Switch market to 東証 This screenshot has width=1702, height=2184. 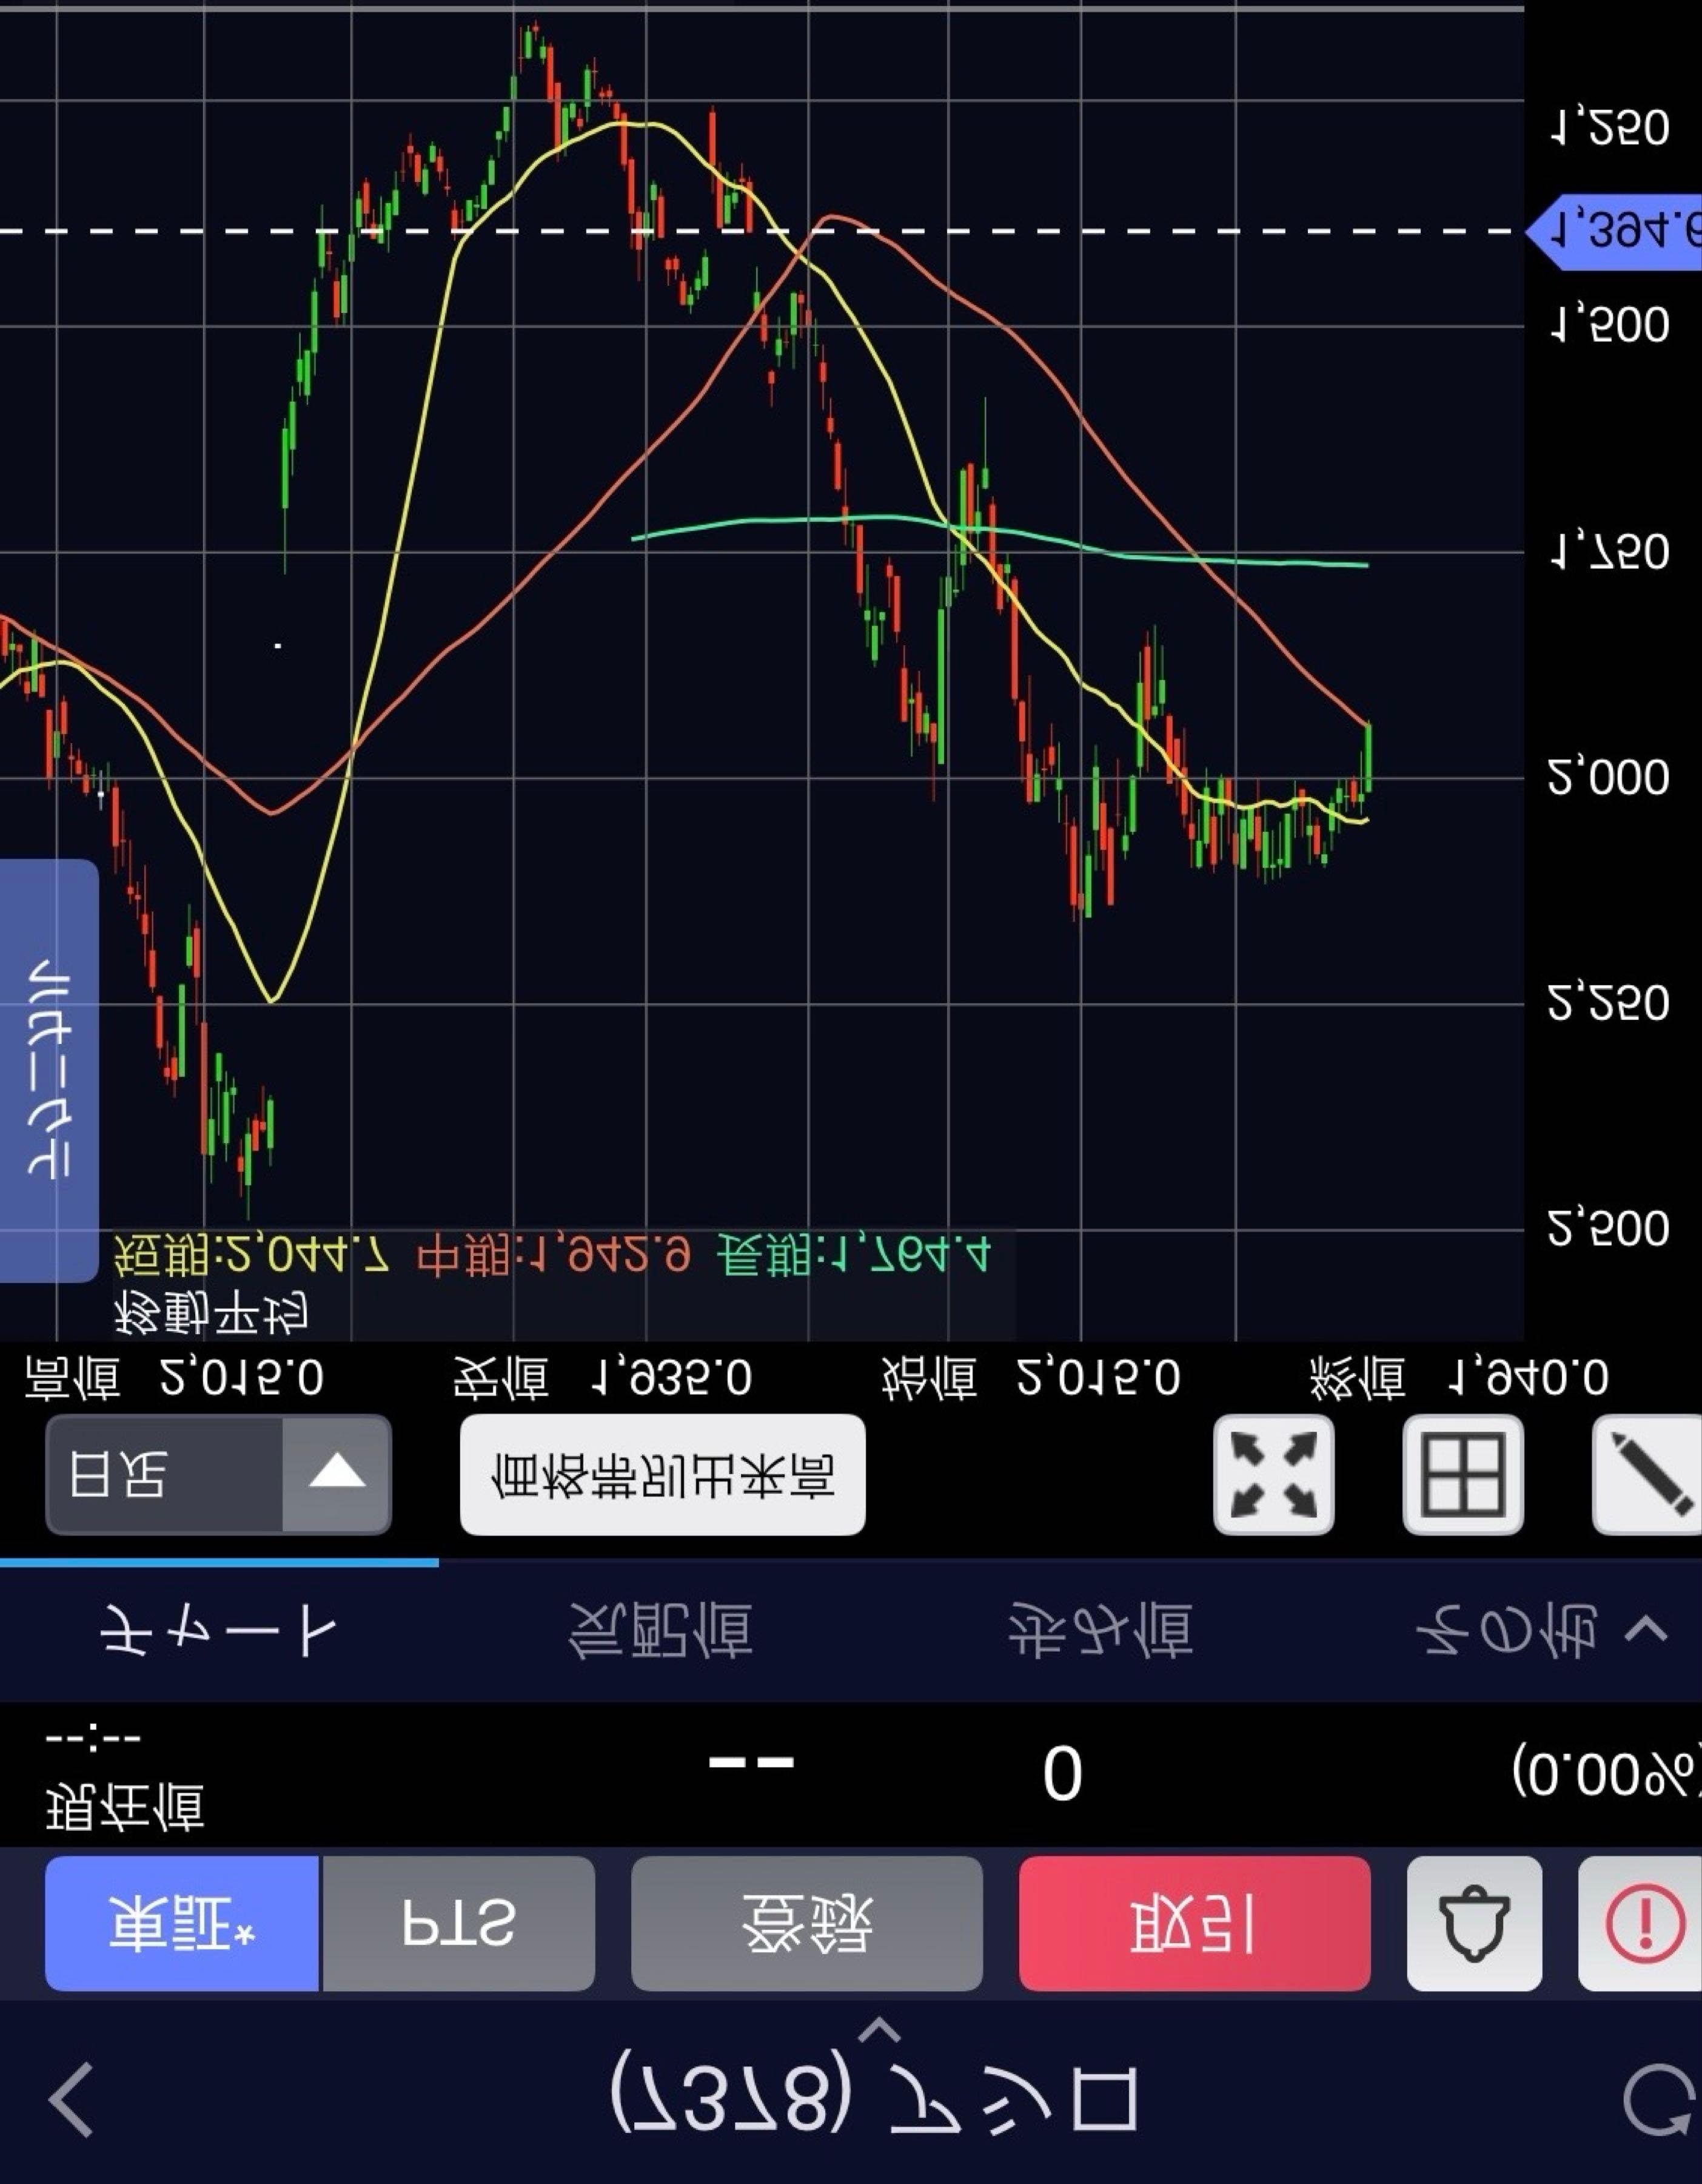[x=182, y=1923]
